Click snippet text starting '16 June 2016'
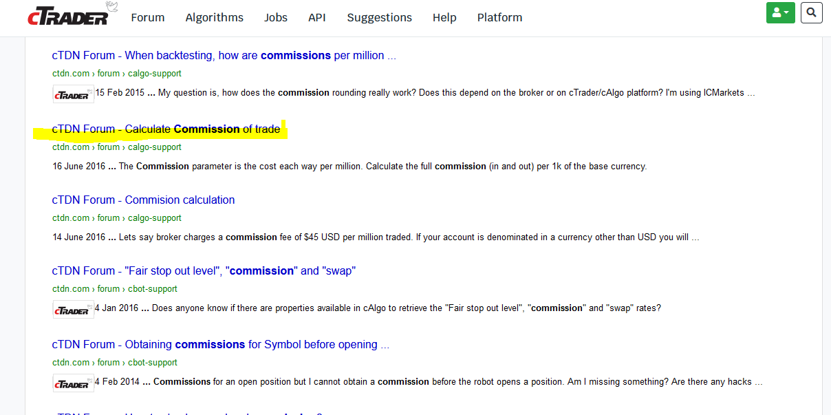The width and height of the screenshot is (831, 415). [x=349, y=167]
